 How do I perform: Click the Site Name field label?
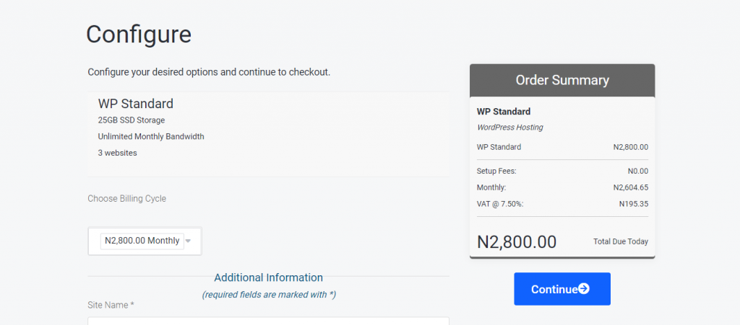[x=111, y=305]
